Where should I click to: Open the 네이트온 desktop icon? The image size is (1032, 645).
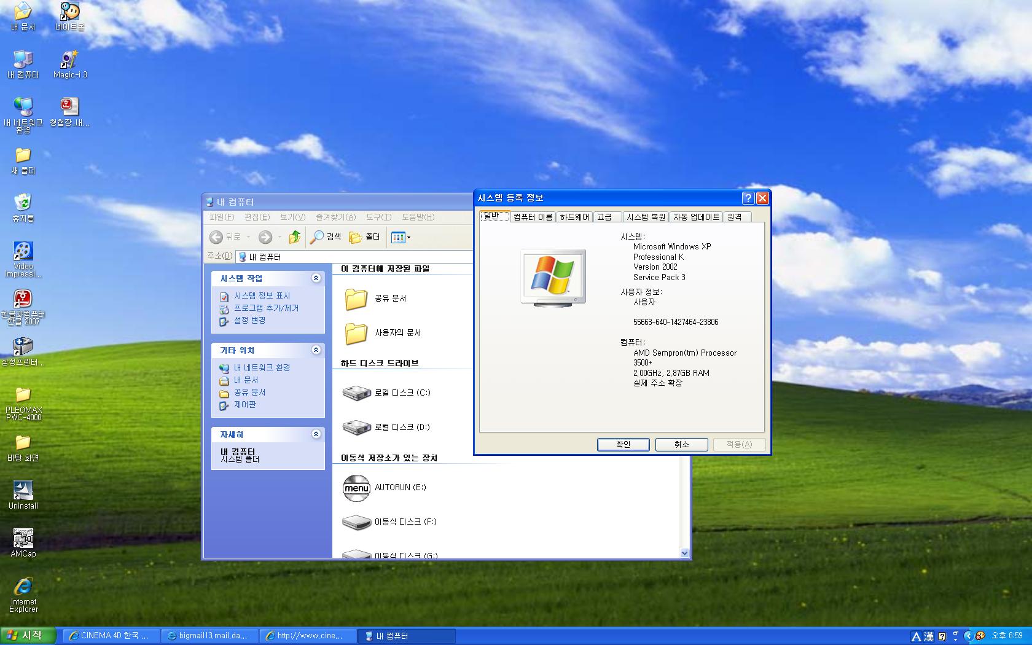click(70, 17)
